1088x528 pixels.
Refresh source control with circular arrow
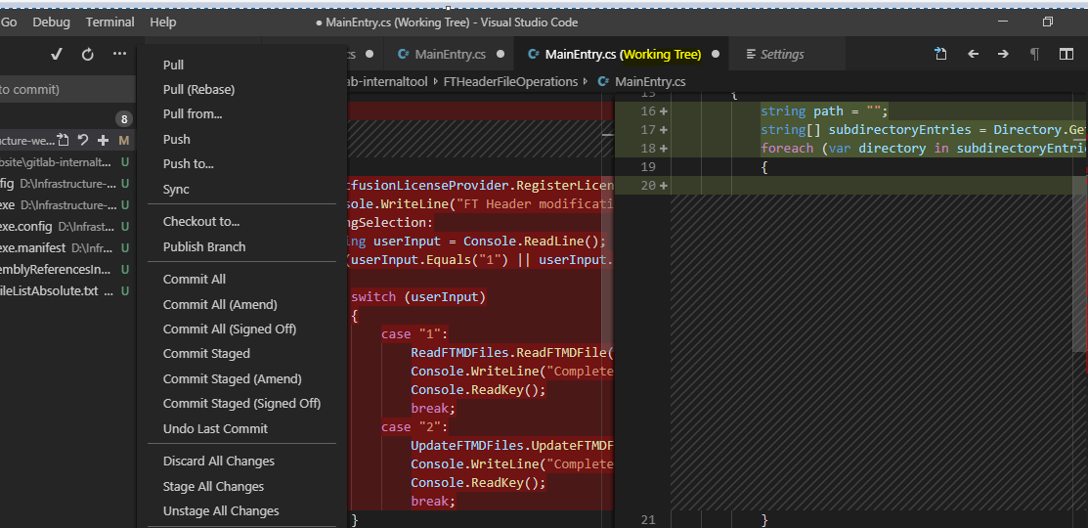tap(87, 54)
